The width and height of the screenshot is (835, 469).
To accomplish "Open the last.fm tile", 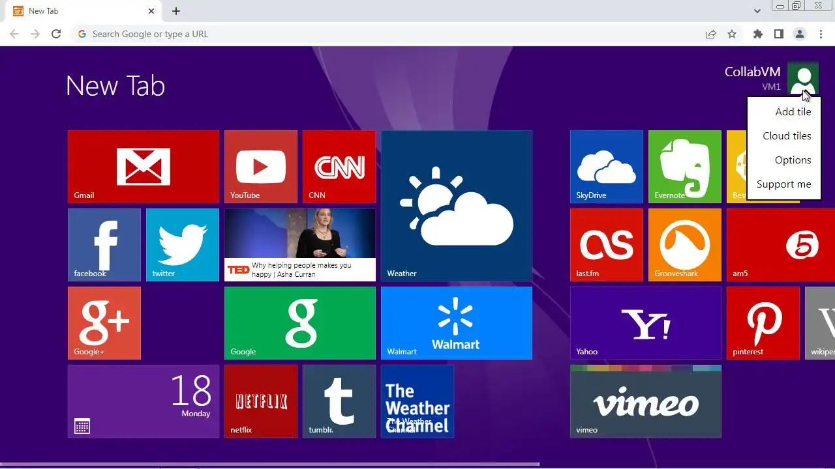I will pos(607,245).
